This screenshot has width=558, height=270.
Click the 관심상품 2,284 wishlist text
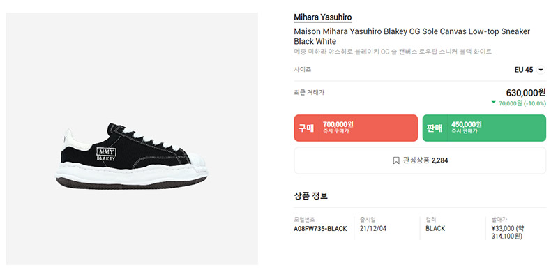[x=425, y=160]
